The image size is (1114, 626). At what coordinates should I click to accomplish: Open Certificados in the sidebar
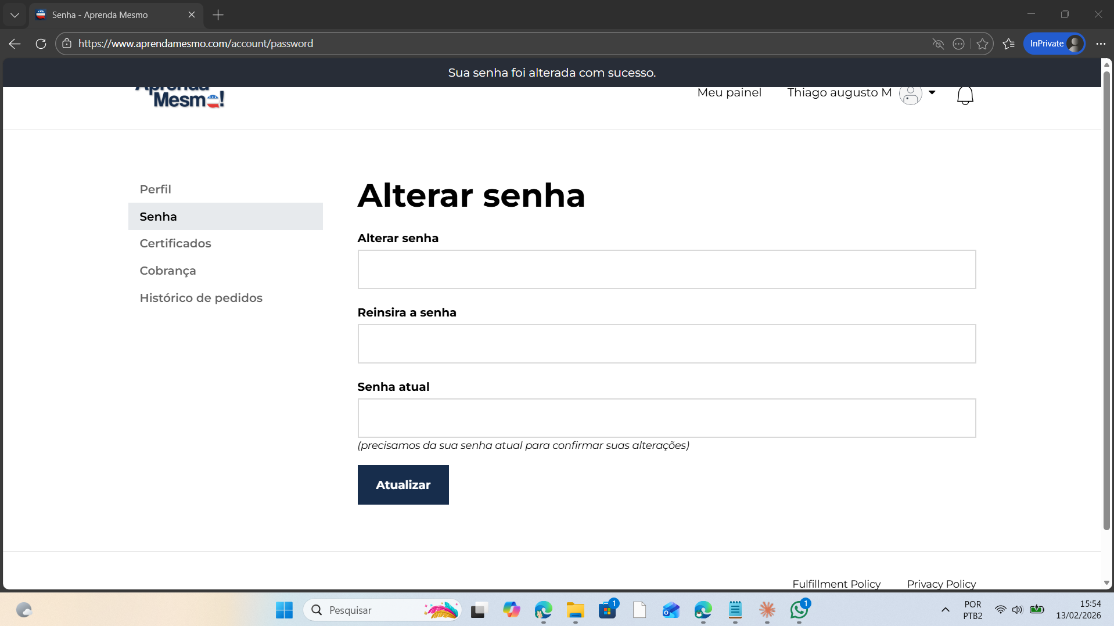click(175, 243)
